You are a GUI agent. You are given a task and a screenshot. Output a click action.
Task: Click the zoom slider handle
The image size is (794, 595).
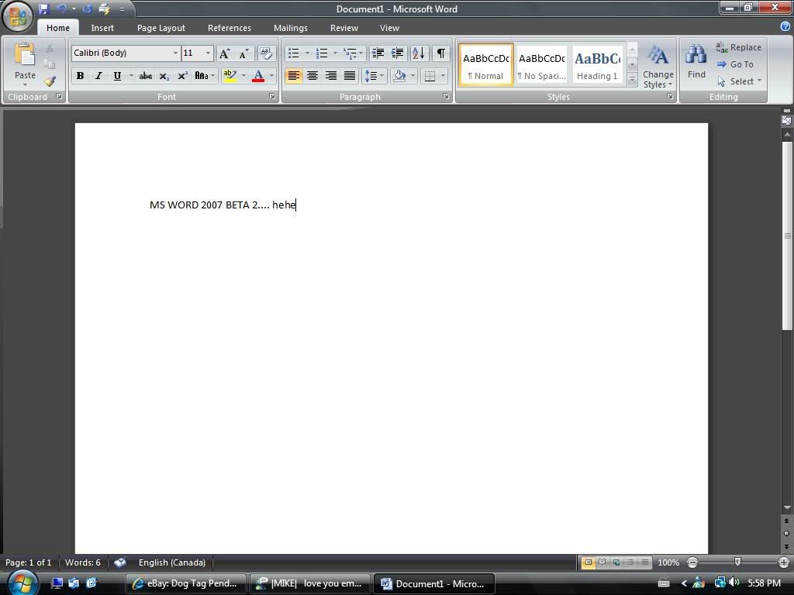pos(738,562)
